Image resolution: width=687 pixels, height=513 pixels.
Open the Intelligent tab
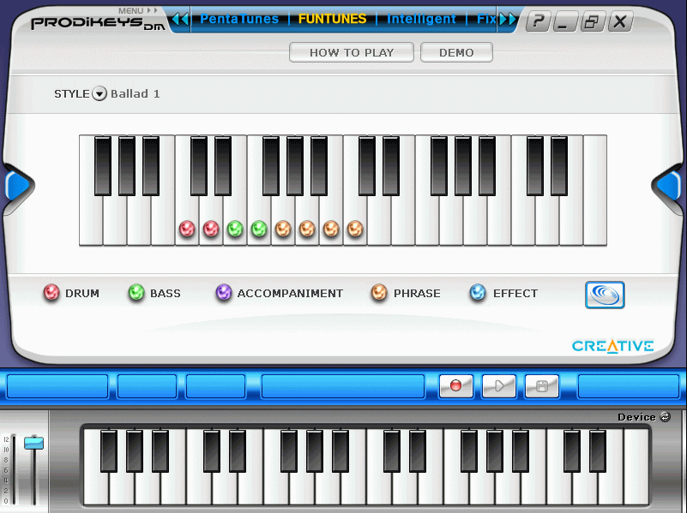tap(421, 19)
